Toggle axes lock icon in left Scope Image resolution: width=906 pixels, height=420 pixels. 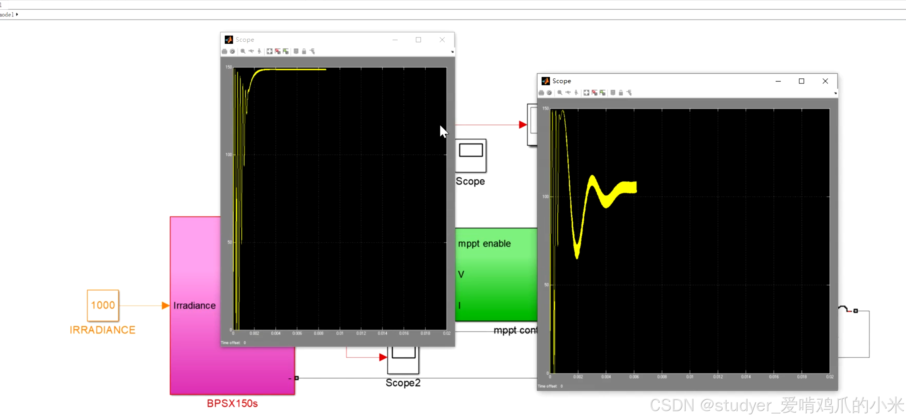click(304, 51)
